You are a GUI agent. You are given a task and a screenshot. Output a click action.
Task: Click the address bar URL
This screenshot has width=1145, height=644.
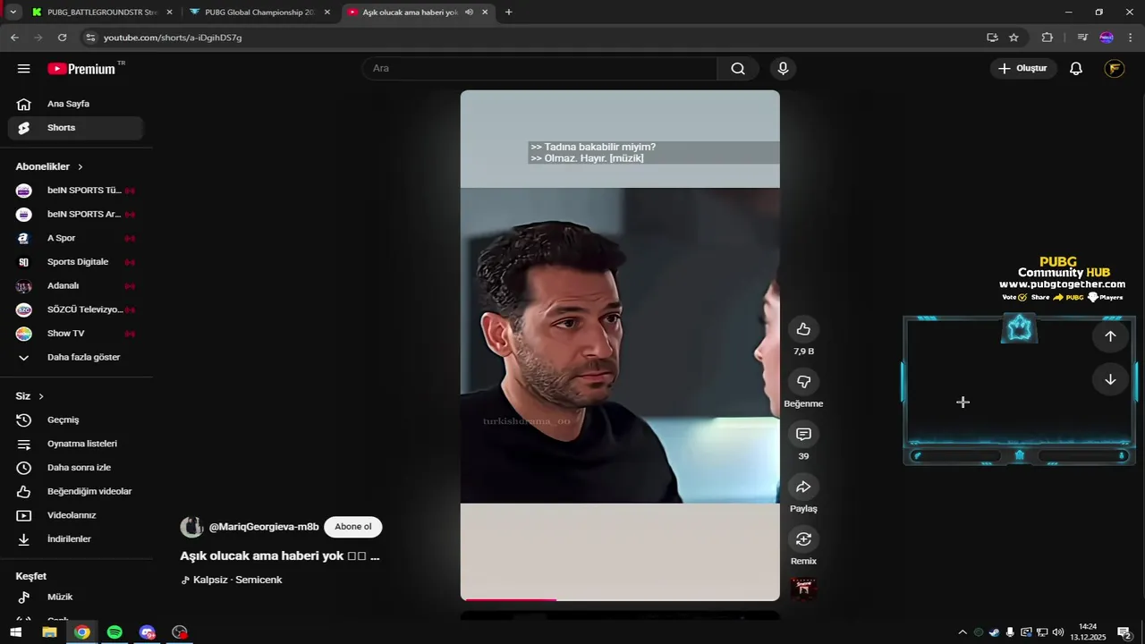pyautogui.click(x=173, y=38)
